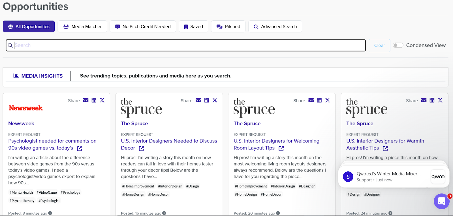This screenshot has width=453, height=216.
Task: Click #Designer tag on Welcoming Room card
Action: tap(307, 186)
